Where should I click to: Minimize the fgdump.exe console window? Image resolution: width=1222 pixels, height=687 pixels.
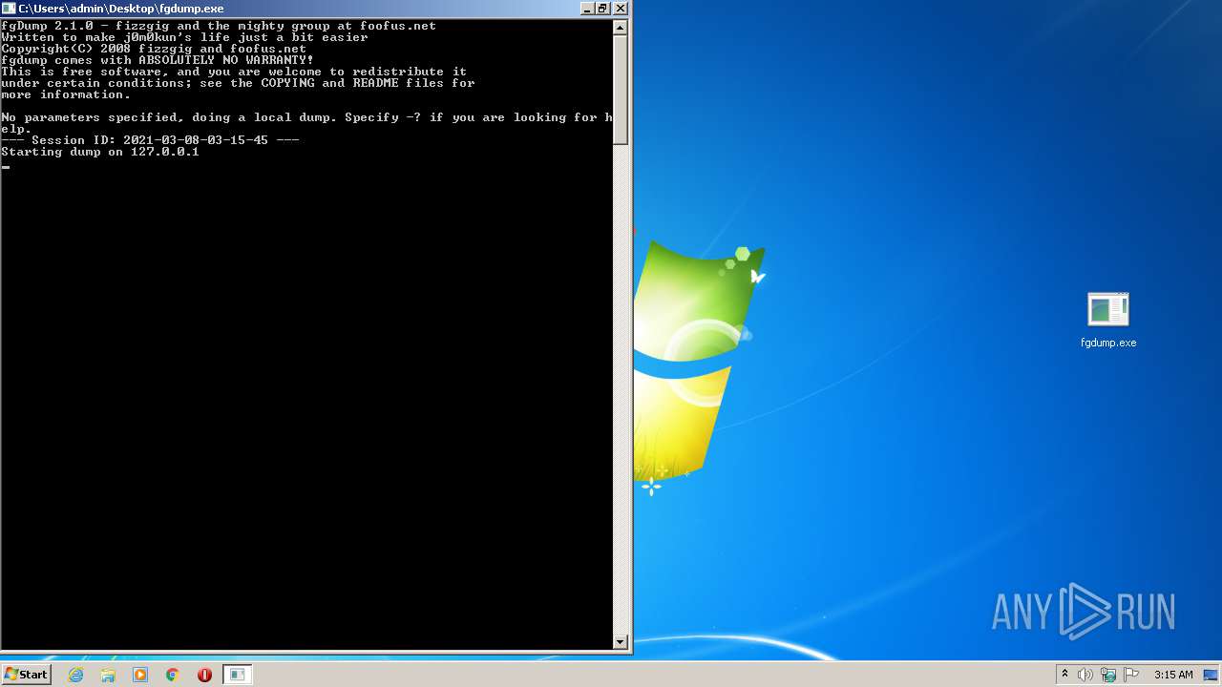point(586,8)
